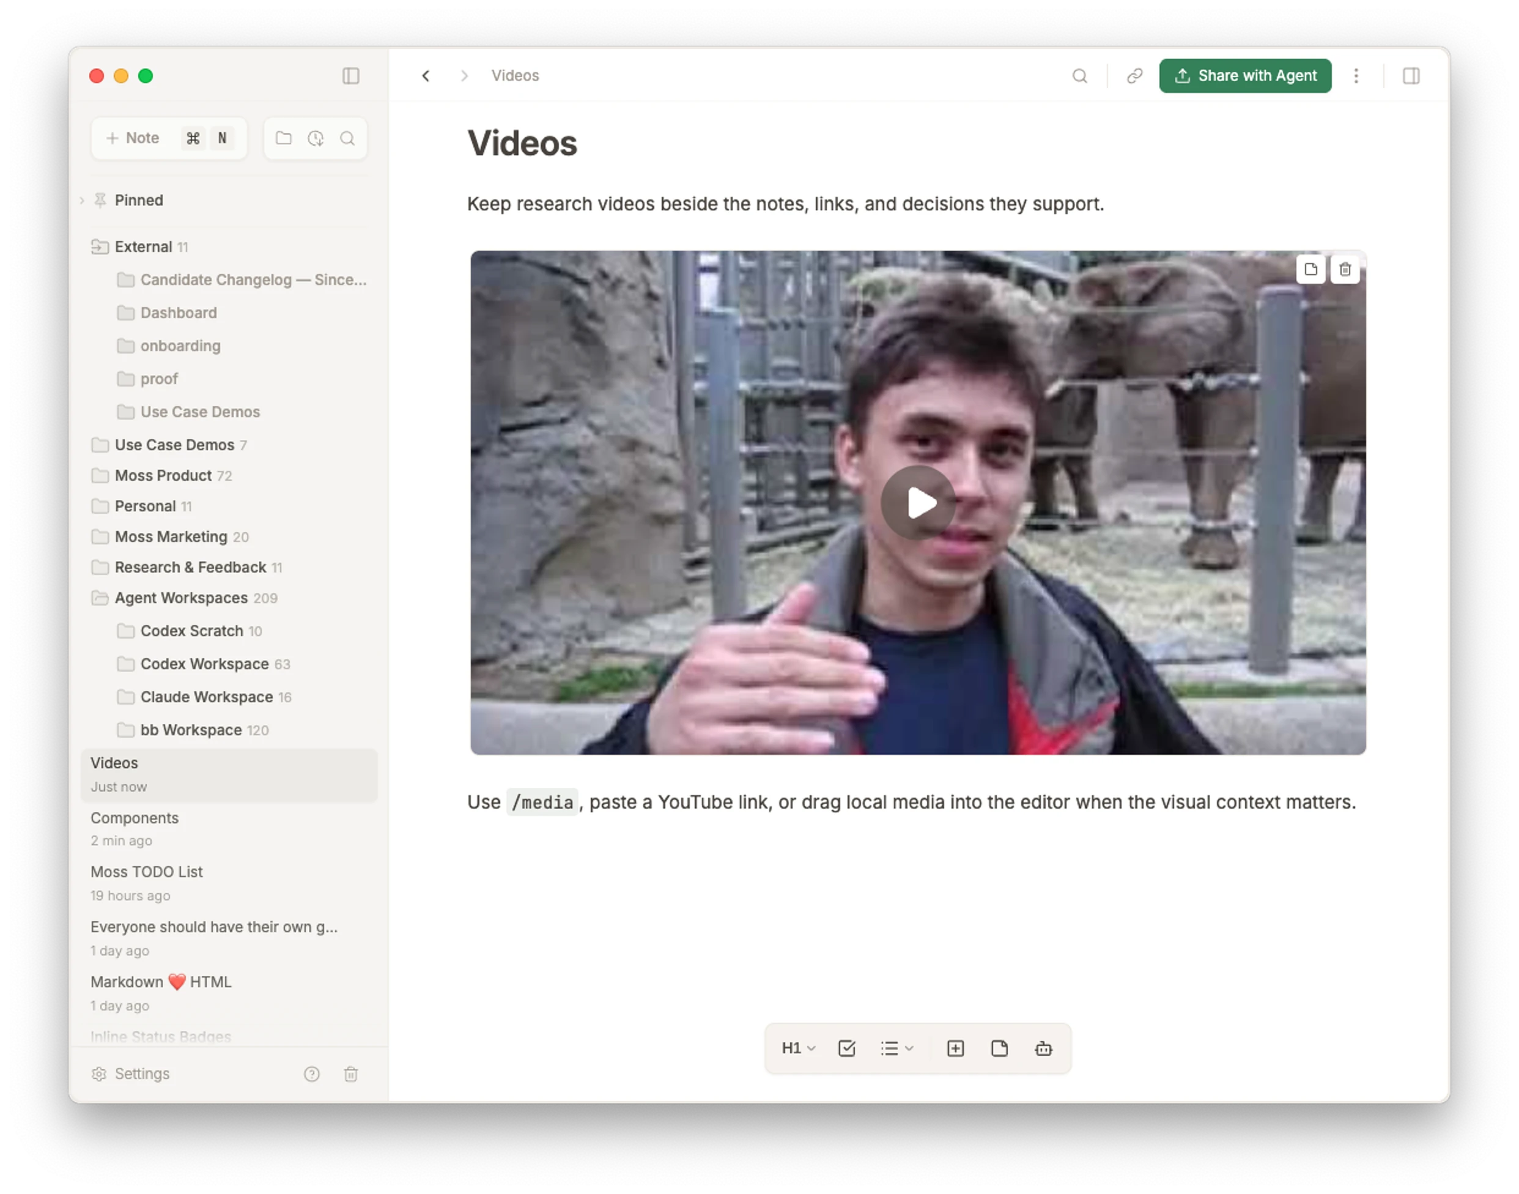Expand the Moss Product folder

pyautogui.click(x=229, y=475)
